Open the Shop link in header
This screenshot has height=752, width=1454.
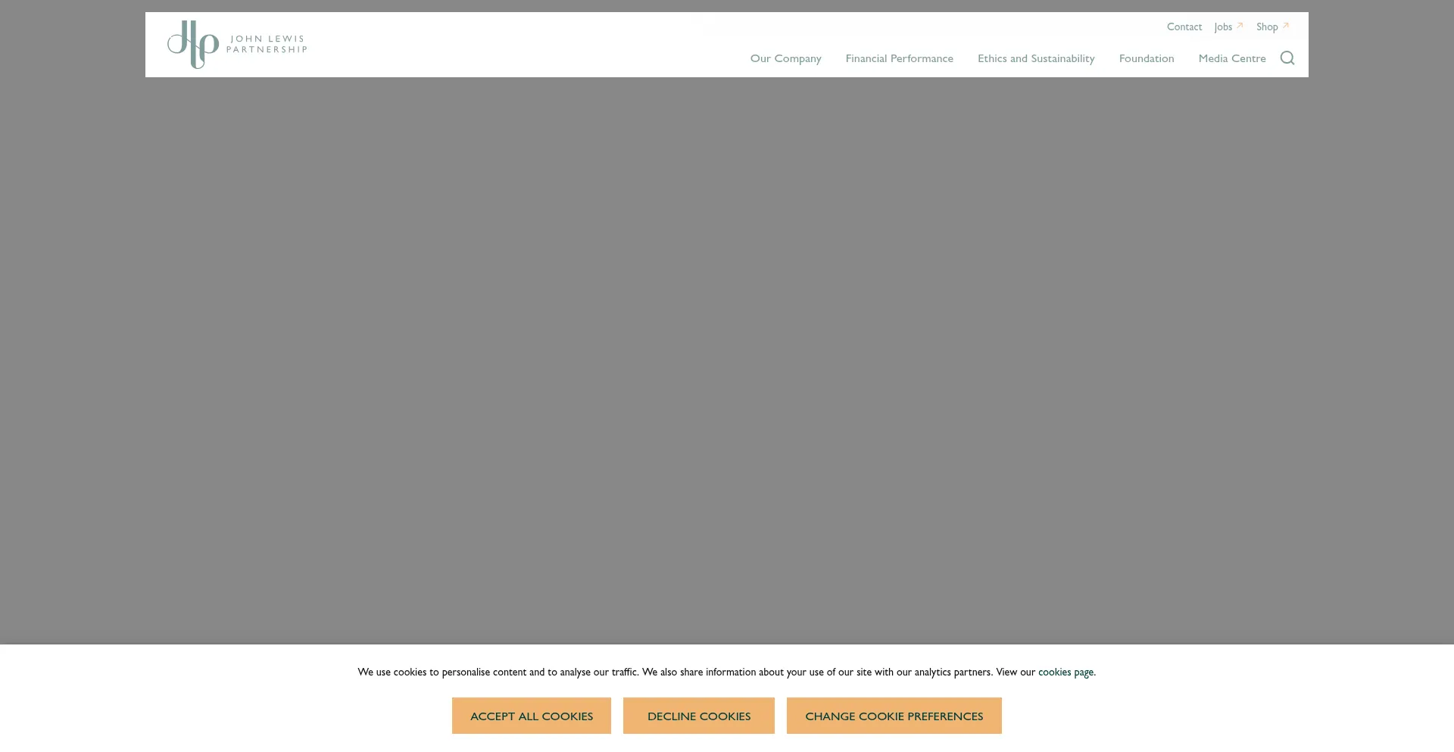1266,27
